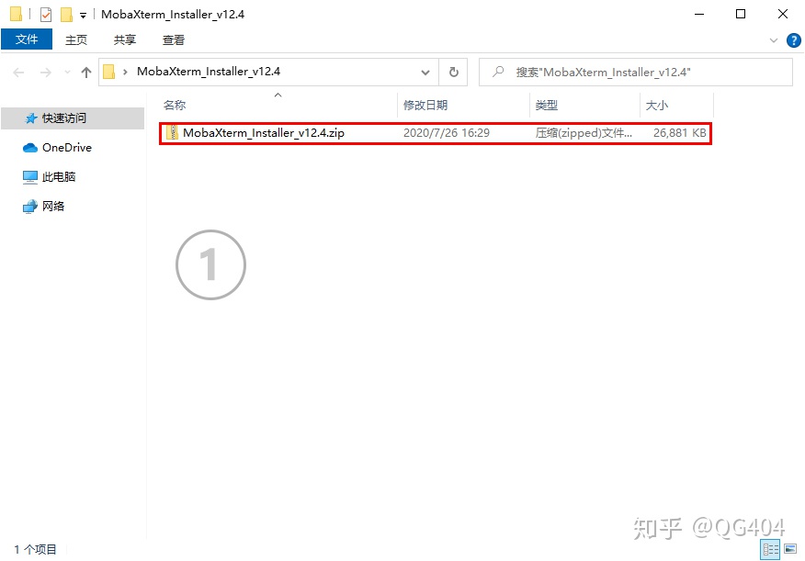Click the title bar folder icon

16,14
